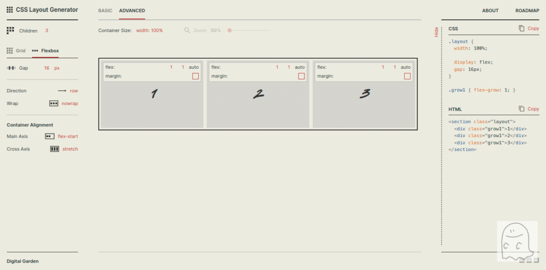Edit flex-basis auto of child 3
The width and height of the screenshot is (546, 270).
pyautogui.click(x=406, y=67)
